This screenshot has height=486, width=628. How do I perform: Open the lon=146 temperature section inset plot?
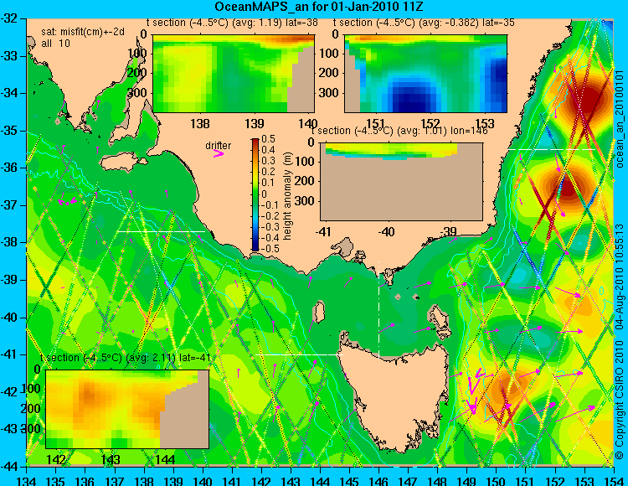point(401,182)
